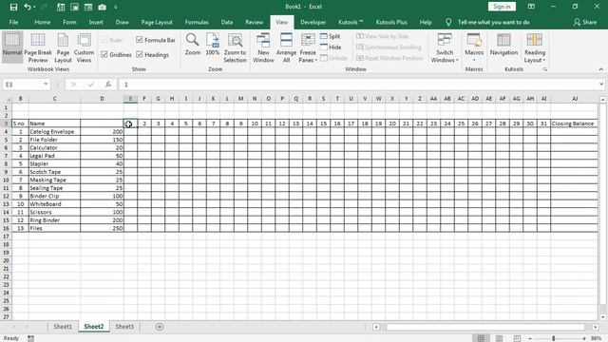The image size is (608, 342).
Task: Open the Formulas ribbon tab
Action: pyautogui.click(x=197, y=23)
